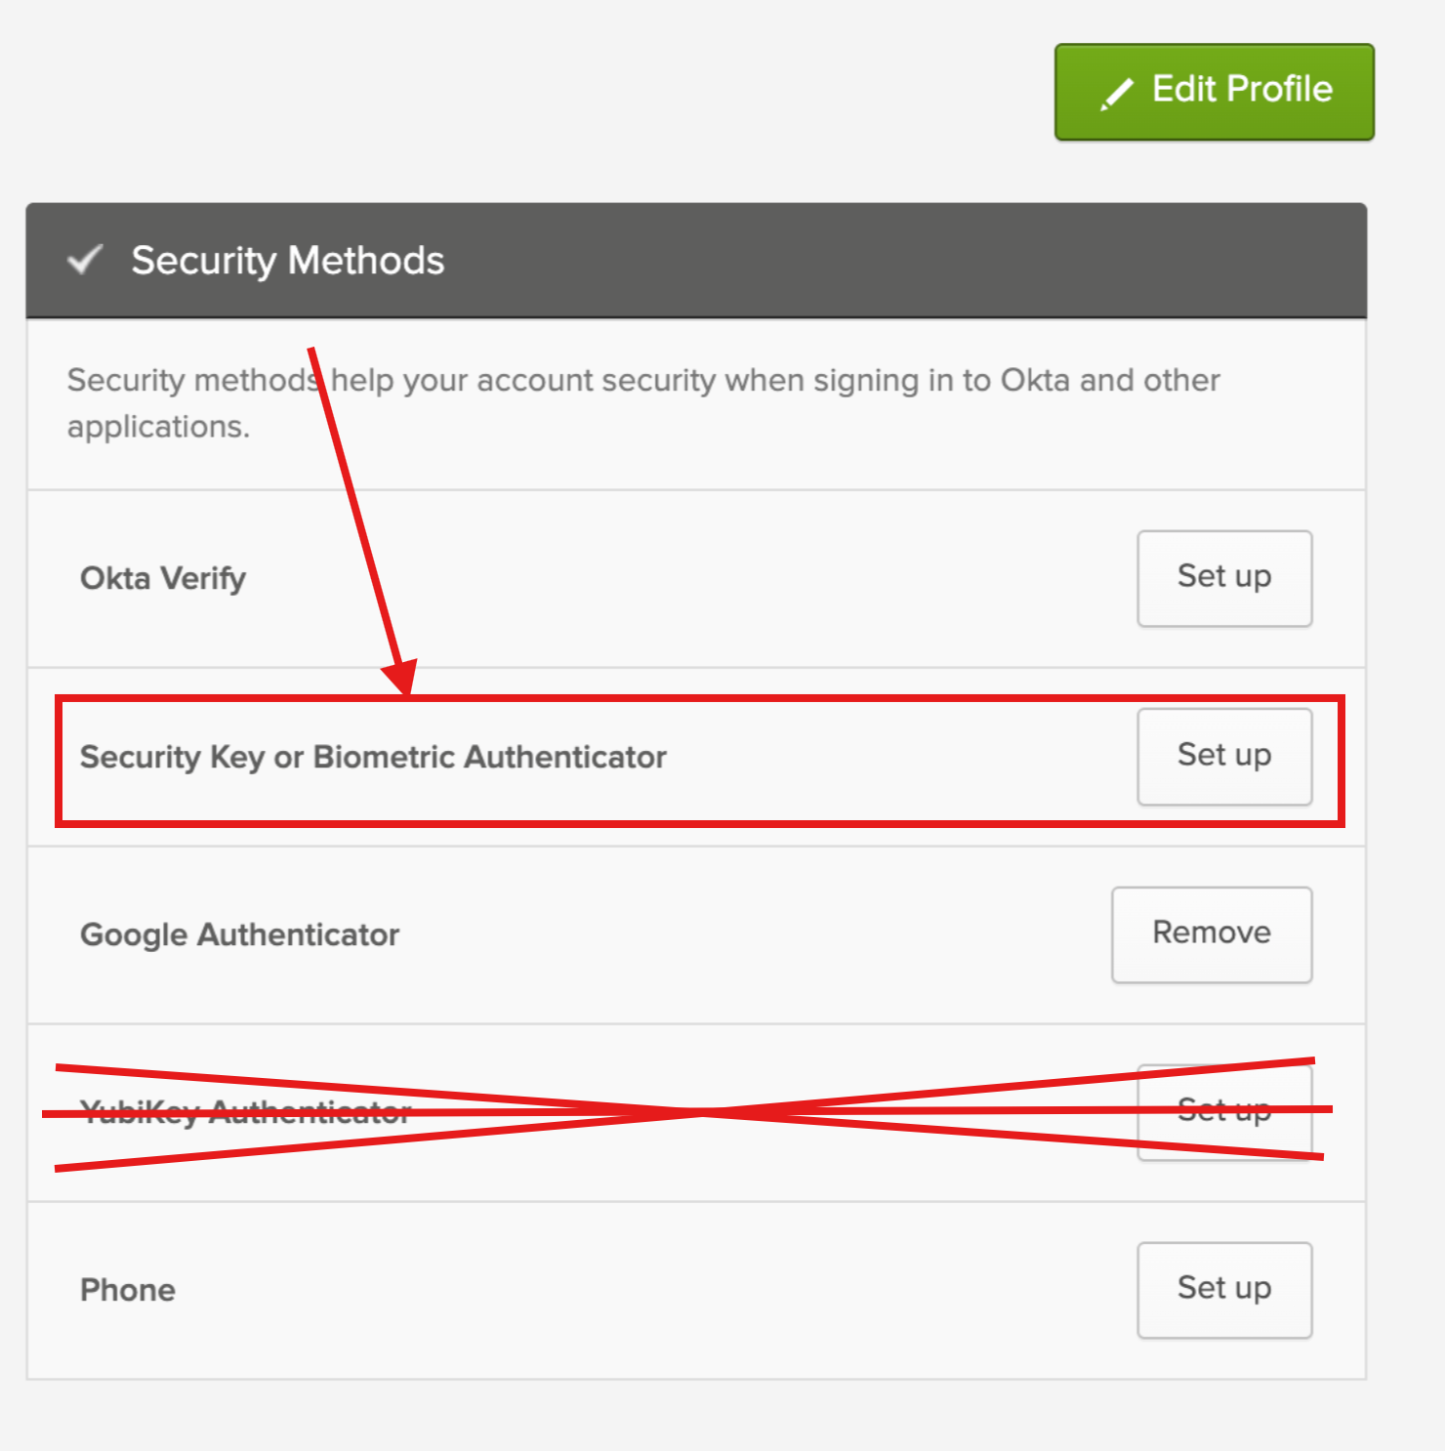Click the checkmark icon beside Security Methods
This screenshot has width=1445, height=1451.
(85, 259)
